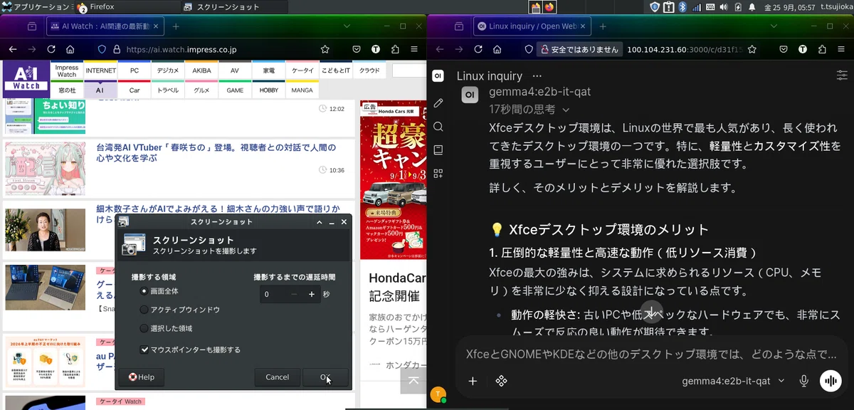
Task: Open Firefox application menu in AI Watch window
Action: (413, 50)
